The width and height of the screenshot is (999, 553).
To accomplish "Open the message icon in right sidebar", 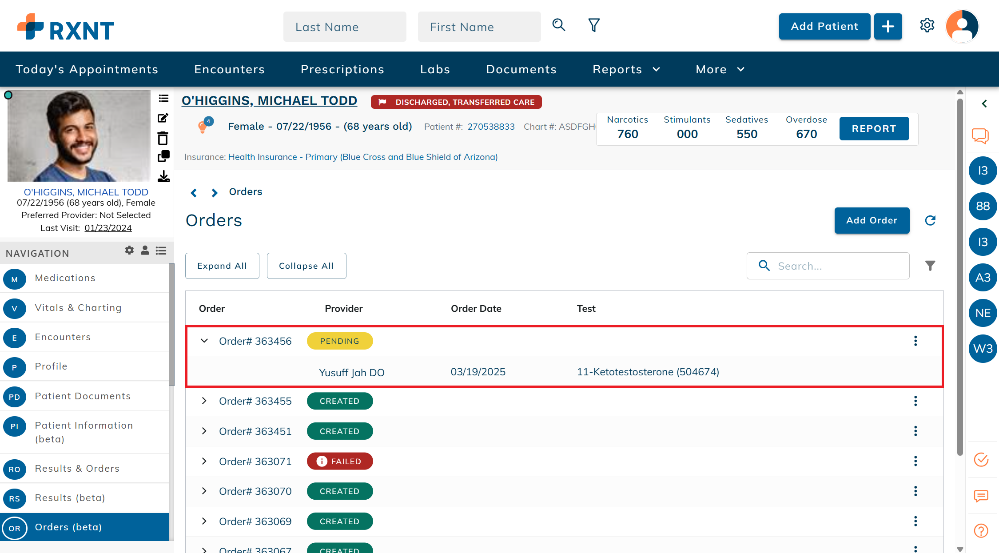I will pos(981,496).
